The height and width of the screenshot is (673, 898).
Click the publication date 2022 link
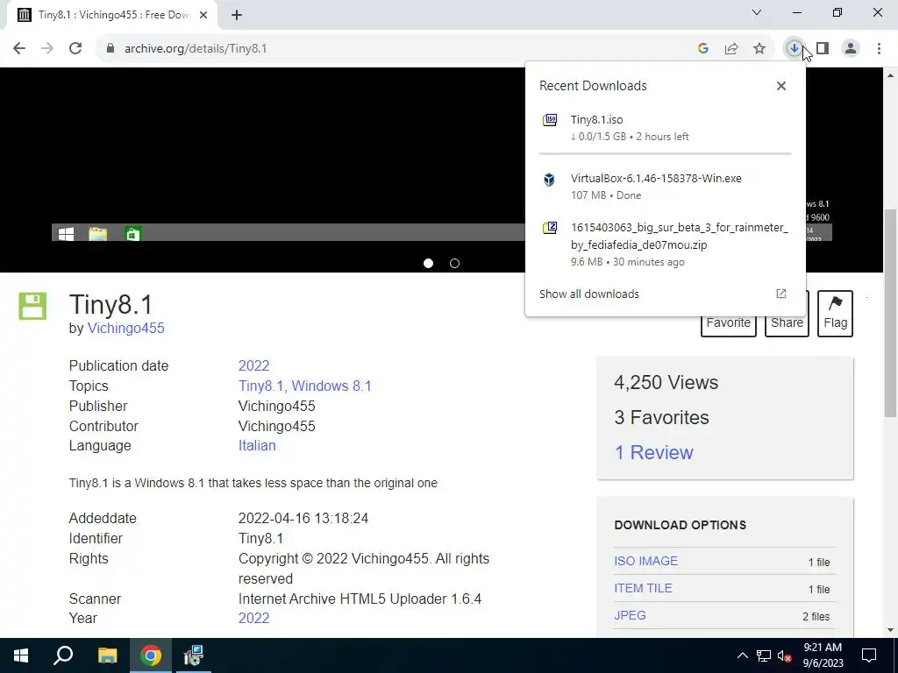pyautogui.click(x=253, y=365)
